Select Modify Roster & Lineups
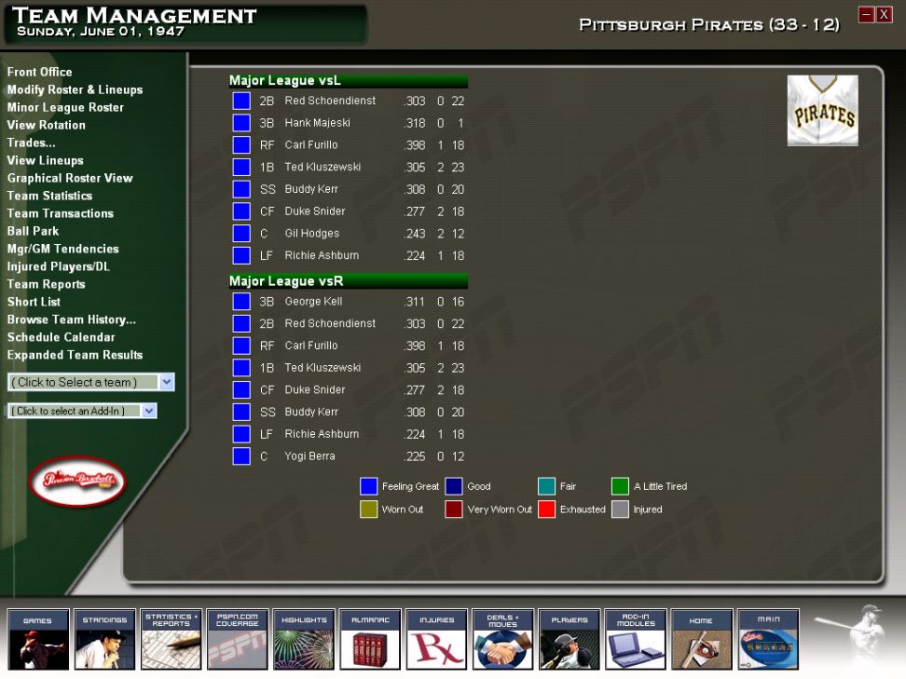Image resolution: width=906 pixels, height=679 pixels. 75,89
